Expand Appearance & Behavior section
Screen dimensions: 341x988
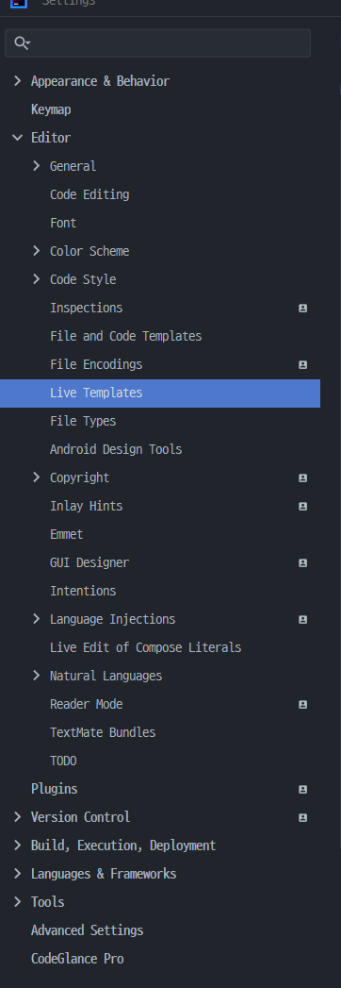click(x=18, y=81)
